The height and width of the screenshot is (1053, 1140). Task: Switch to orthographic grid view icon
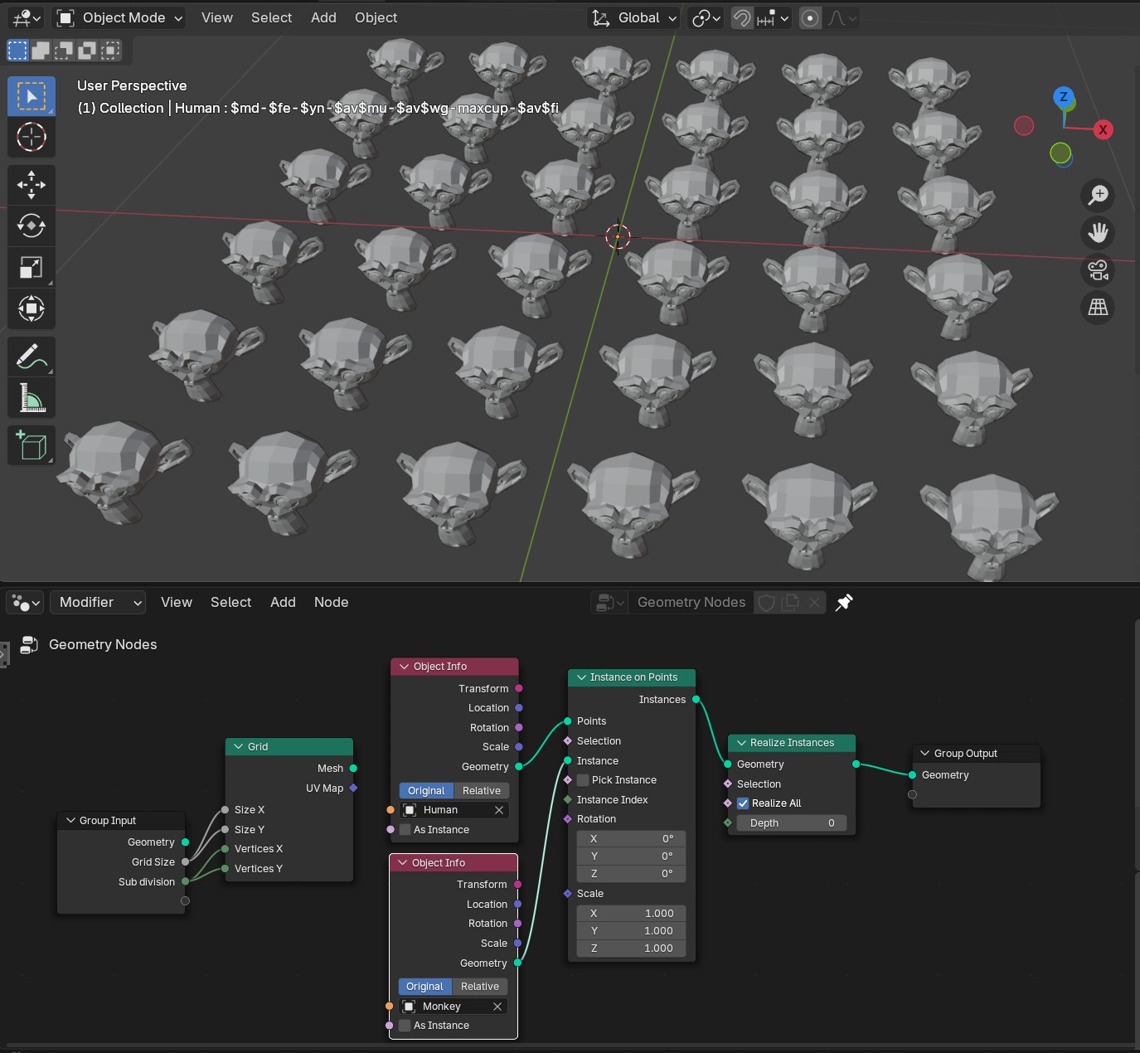click(x=1098, y=308)
